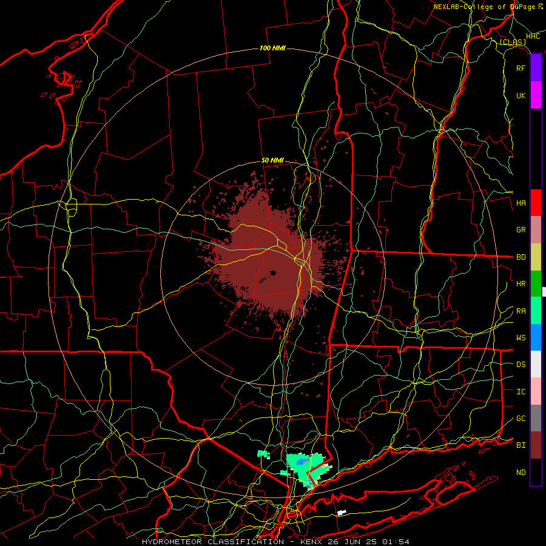Click the DS white legend swatch
This screenshot has height=546, width=546.
[536, 364]
